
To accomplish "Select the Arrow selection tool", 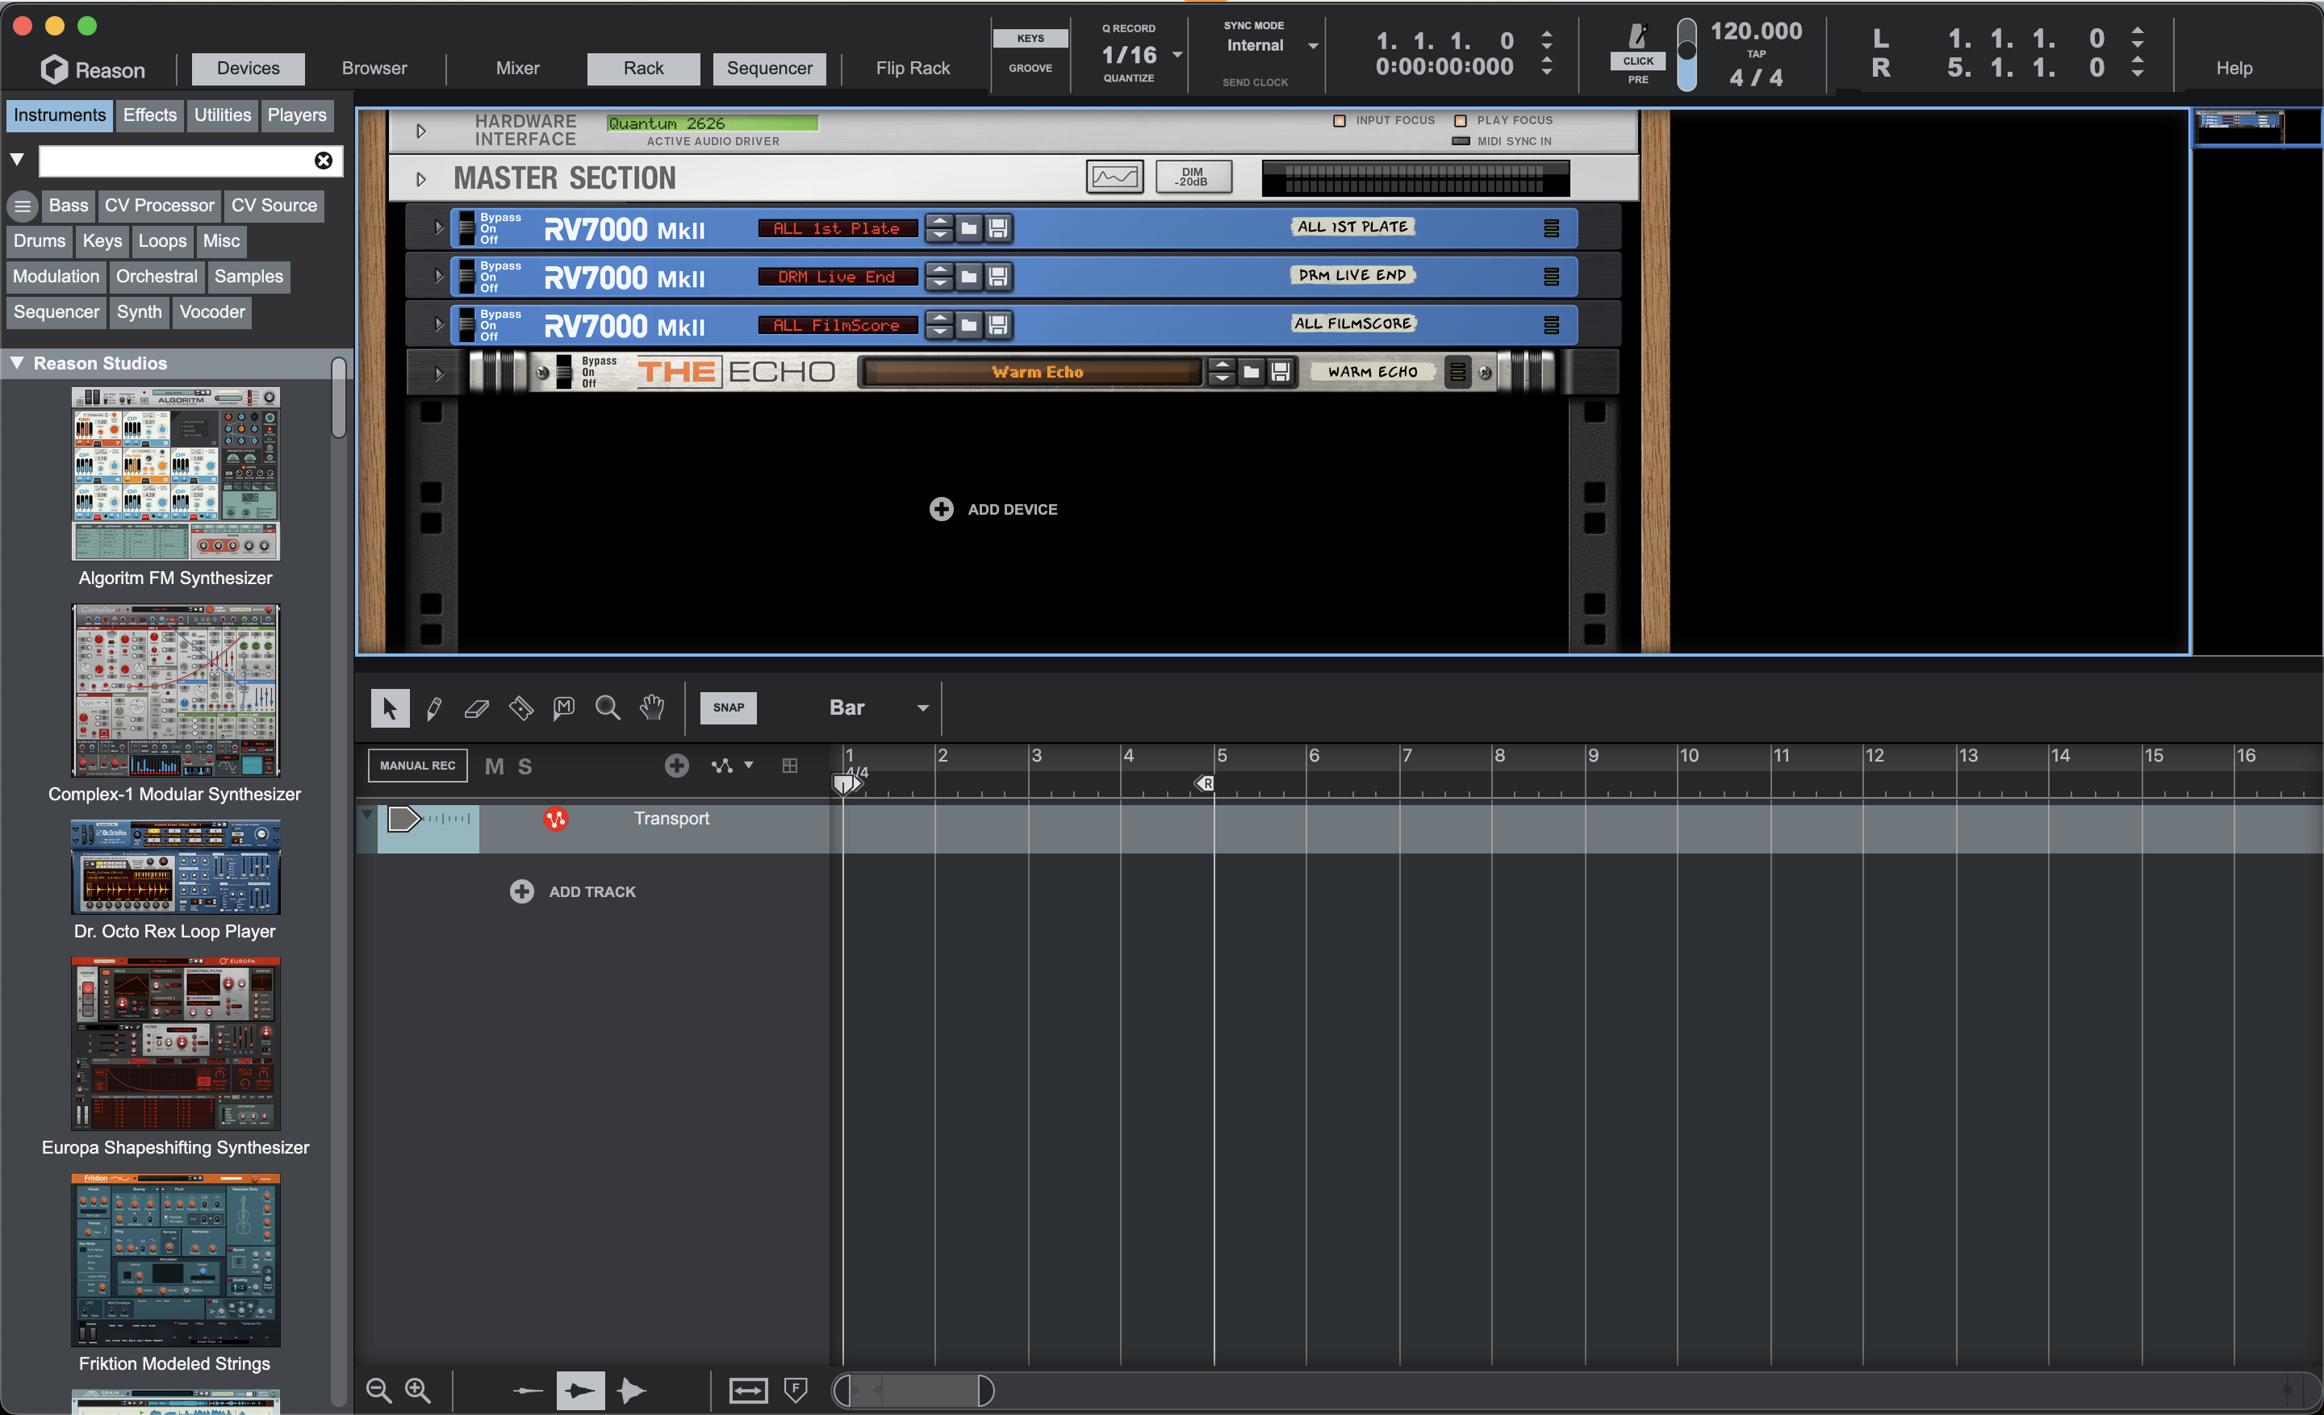I will [390, 708].
